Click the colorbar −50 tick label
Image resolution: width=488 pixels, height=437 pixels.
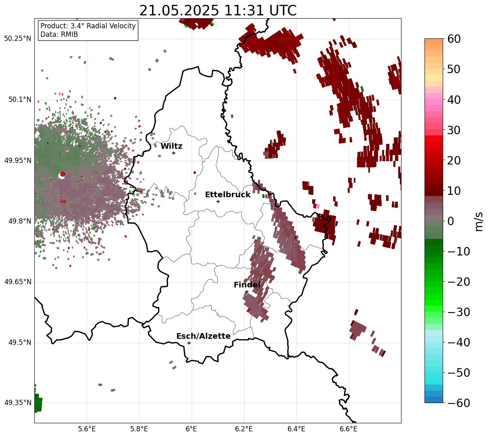(458, 373)
